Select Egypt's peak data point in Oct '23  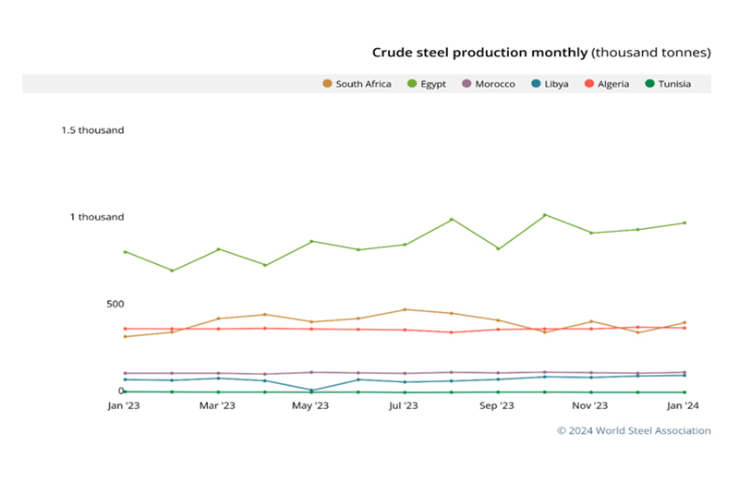545,215
